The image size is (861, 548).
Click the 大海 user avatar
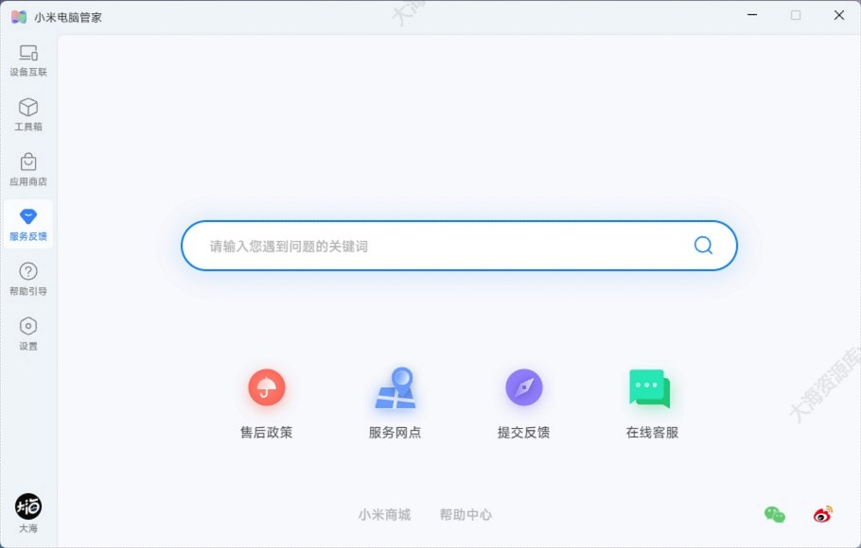click(x=28, y=506)
